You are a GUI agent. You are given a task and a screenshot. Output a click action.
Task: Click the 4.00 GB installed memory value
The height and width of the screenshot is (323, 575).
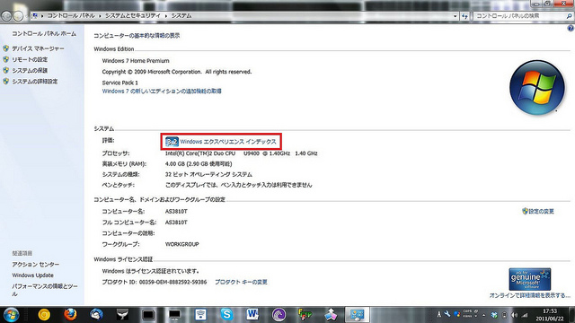tap(199, 163)
